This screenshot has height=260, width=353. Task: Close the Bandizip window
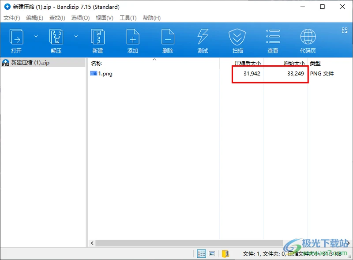(342, 7)
